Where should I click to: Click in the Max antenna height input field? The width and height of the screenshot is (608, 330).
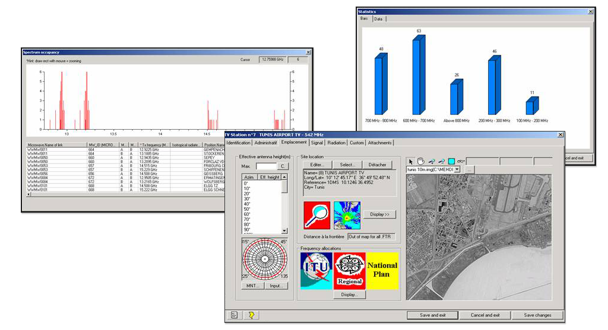point(266,166)
